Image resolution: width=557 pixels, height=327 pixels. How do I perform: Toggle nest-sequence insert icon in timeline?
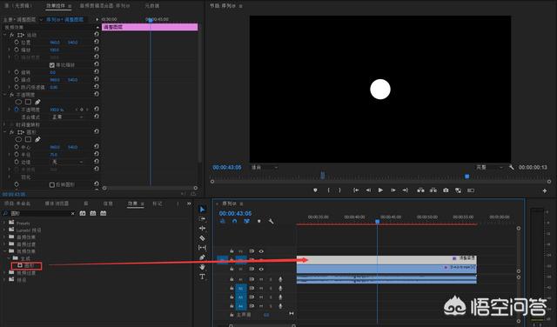point(223,221)
